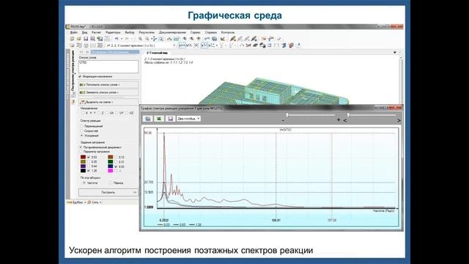The width and height of the screenshot is (469, 264).
Task: Open view tabs list arrow at top right
Action: (395, 52)
